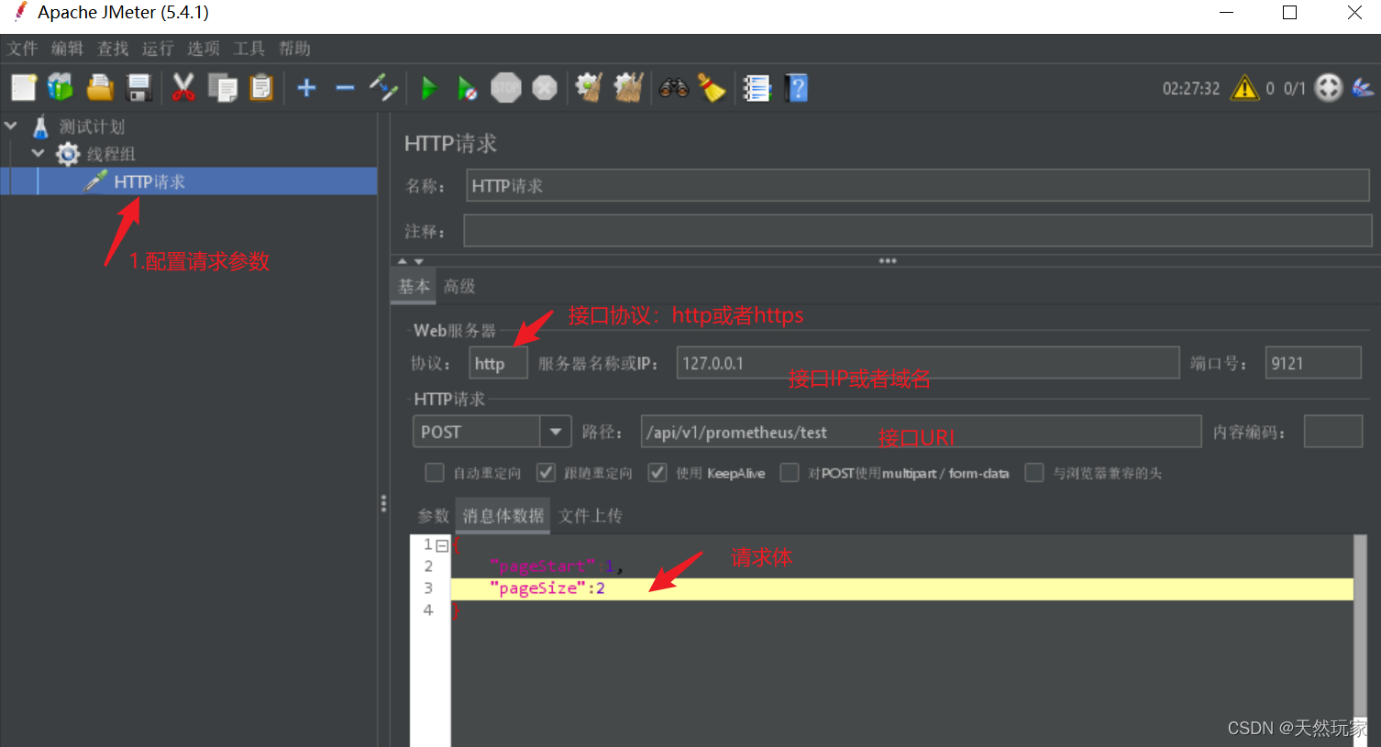Check the 与浏览器兼容的头 checkbox
Image resolution: width=1381 pixels, height=747 pixels.
(1034, 473)
